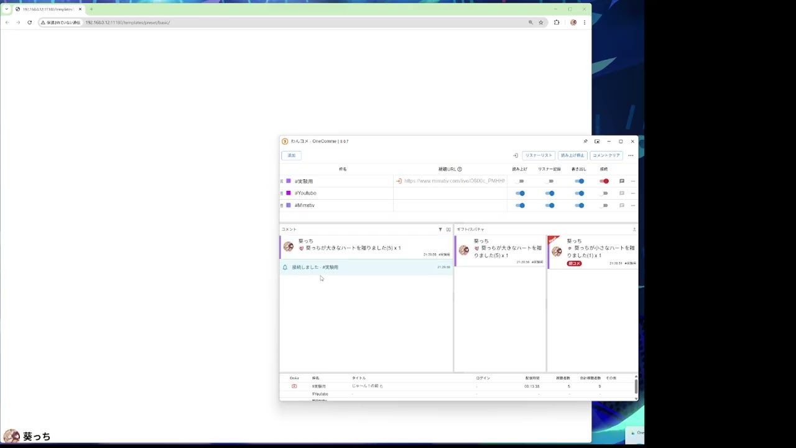This screenshot has width=796, height=448.
Task: Open the Chrome three-dot menu
Action: (x=585, y=22)
